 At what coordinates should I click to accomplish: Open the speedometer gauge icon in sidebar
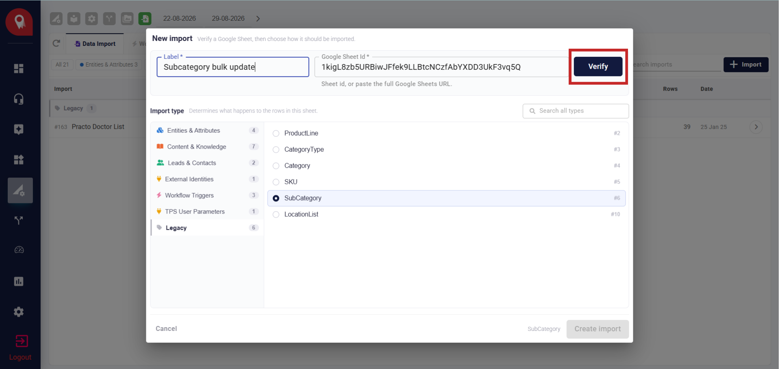19,250
